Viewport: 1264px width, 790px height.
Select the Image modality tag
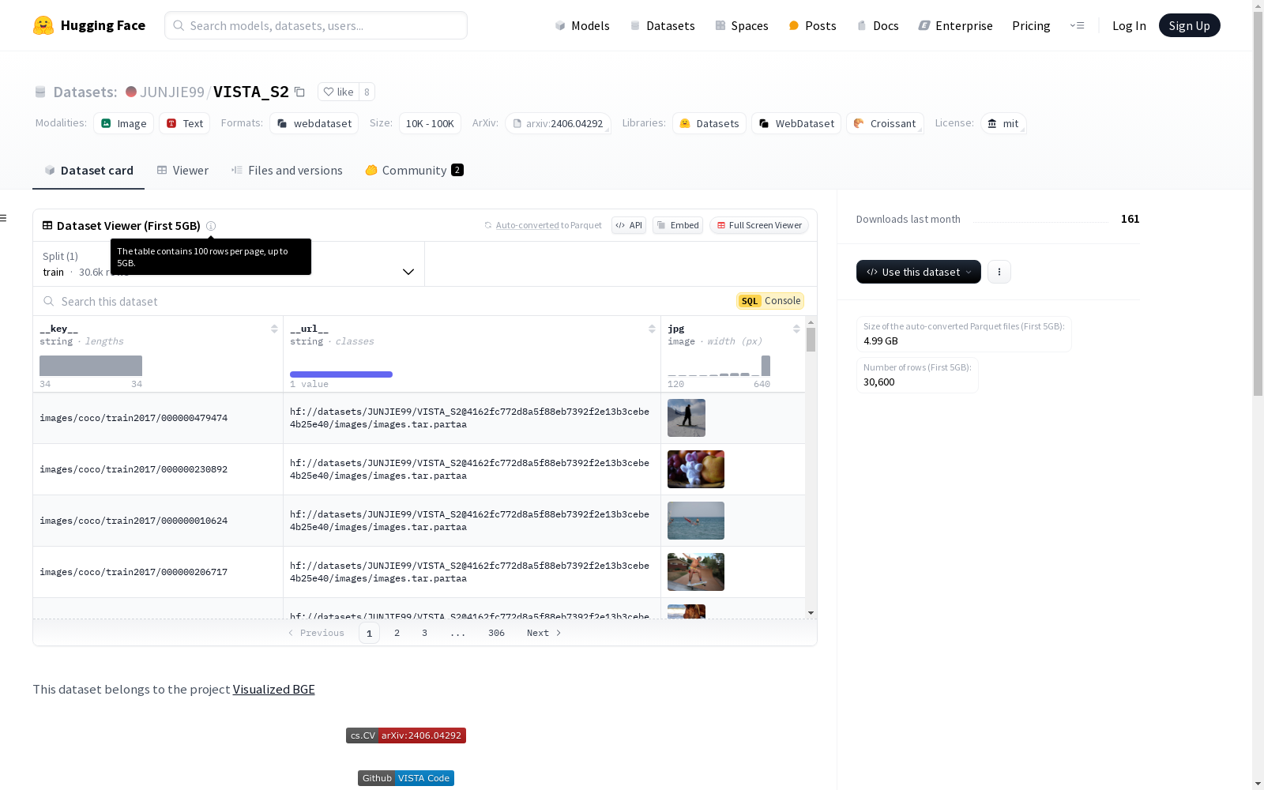[124, 123]
